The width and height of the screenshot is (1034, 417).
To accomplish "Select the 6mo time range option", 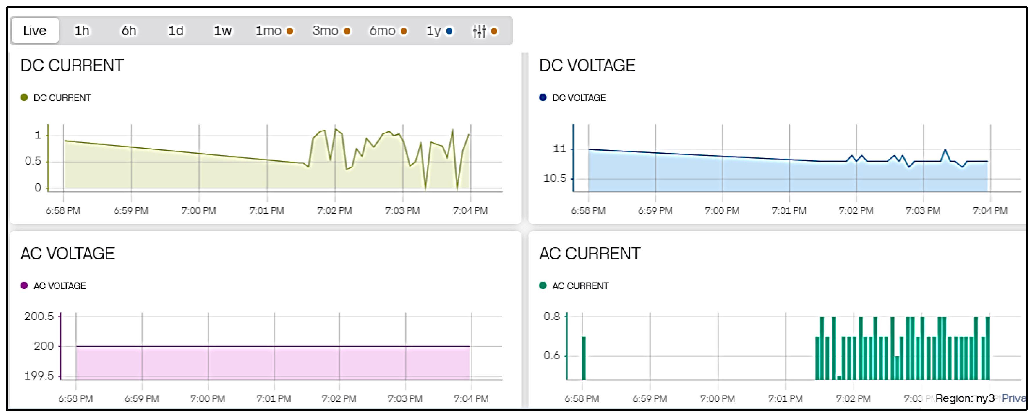I will pyautogui.click(x=383, y=30).
